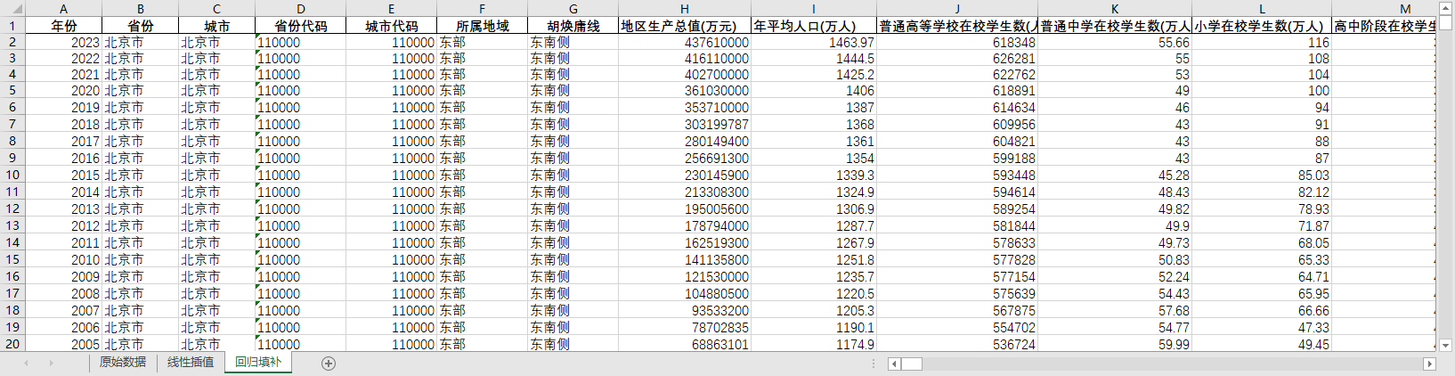This screenshot has width=1455, height=376.
Task: Click the 所属地域 header cell
Action: (x=482, y=26)
